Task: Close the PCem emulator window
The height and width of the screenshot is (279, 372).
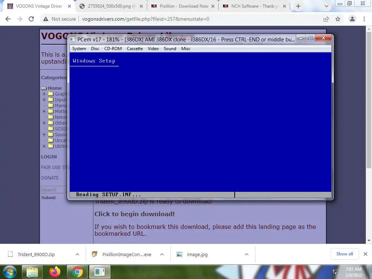Action: coord(323,38)
